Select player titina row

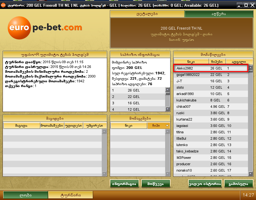pos(211,132)
